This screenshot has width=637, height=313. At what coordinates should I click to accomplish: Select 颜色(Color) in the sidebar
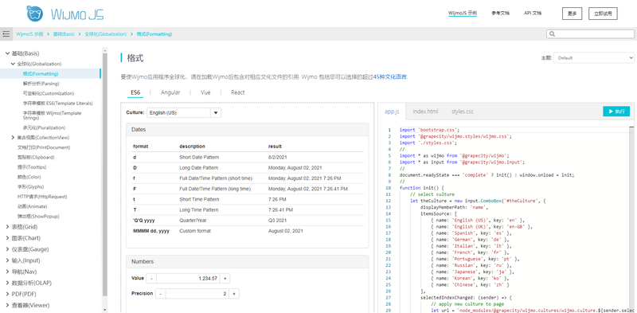[29, 177]
